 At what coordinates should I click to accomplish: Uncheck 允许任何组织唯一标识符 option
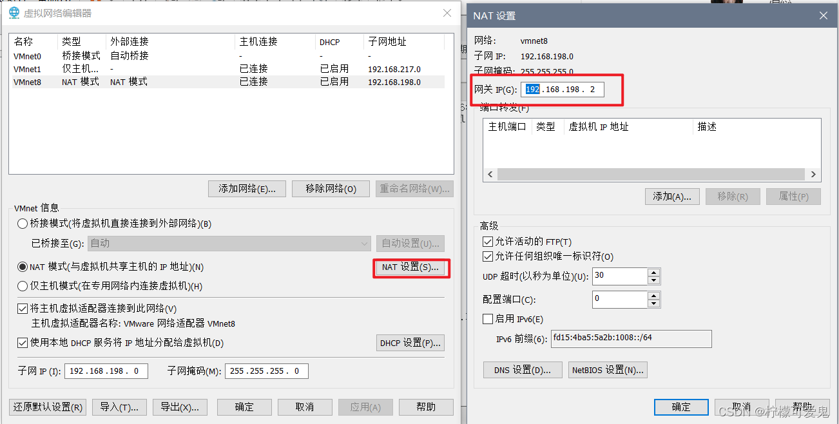[x=488, y=256]
